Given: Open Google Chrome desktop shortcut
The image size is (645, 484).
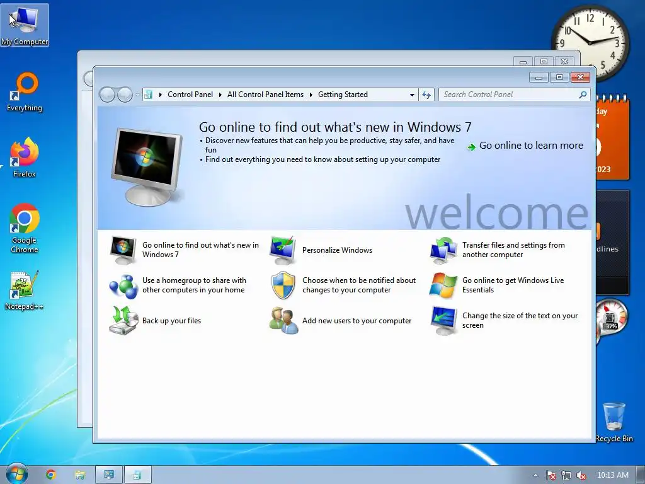Looking at the screenshot, I should pos(25,228).
